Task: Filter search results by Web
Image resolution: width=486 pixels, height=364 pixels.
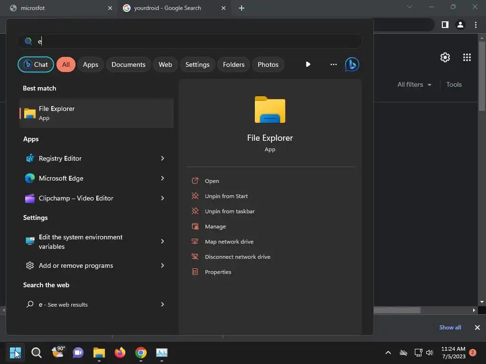Action: (165, 64)
